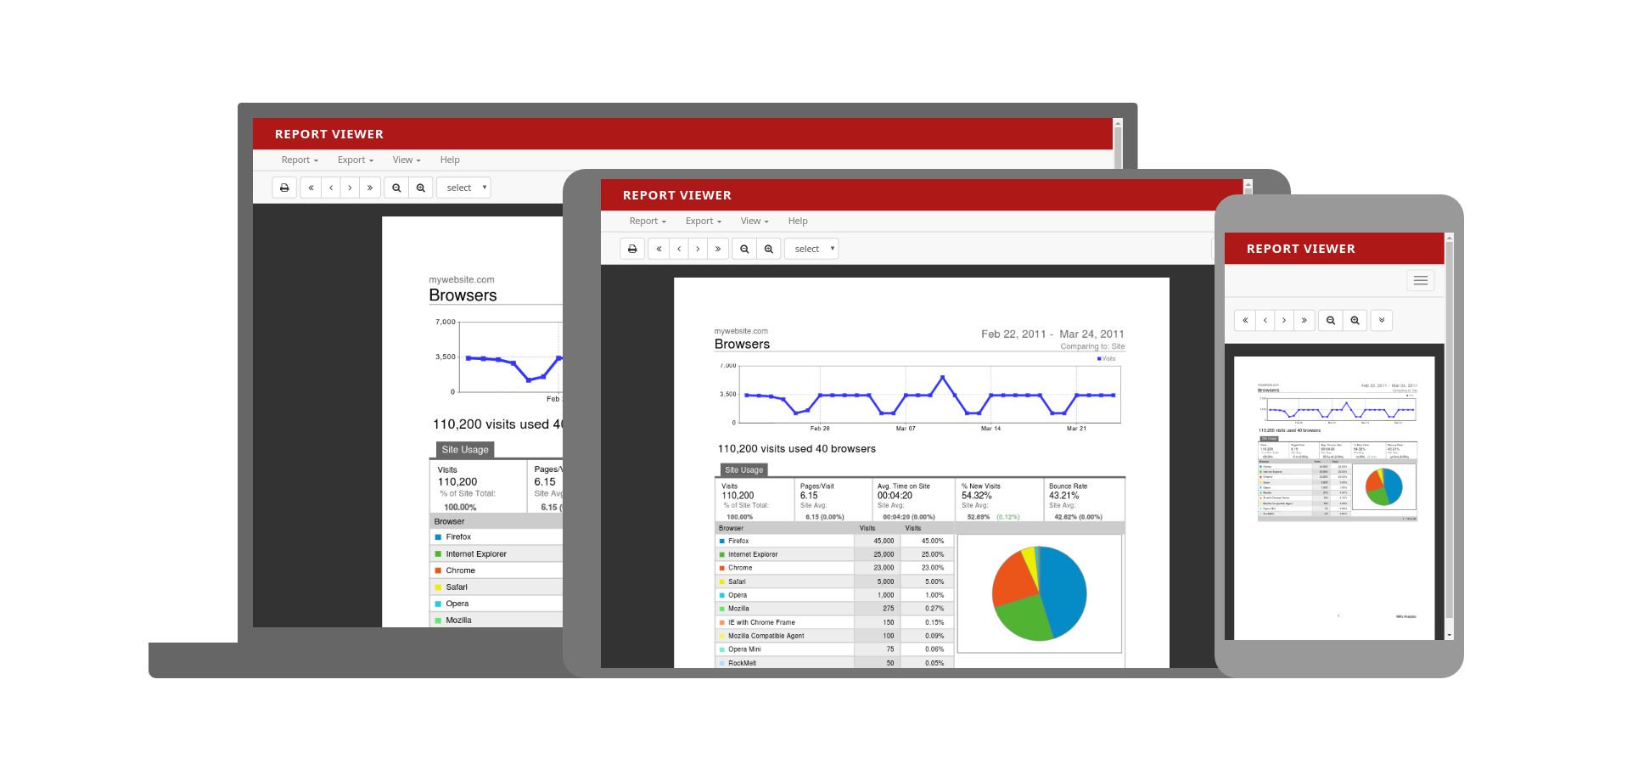Viewport: 1627px width, 775px height.
Task: Zoom in within tablet report viewer
Action: tap(769, 249)
